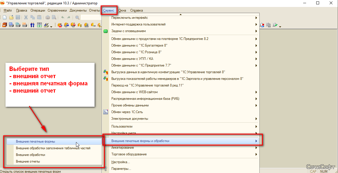Open the Справочники menu
338x173 pixels.
point(57,10)
